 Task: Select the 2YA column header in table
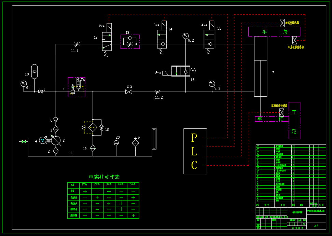click(x=97, y=184)
